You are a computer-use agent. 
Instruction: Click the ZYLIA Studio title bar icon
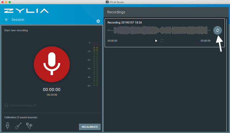(x=107, y=2)
